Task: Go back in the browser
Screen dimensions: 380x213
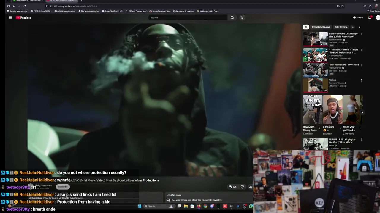Action: [14, 6]
